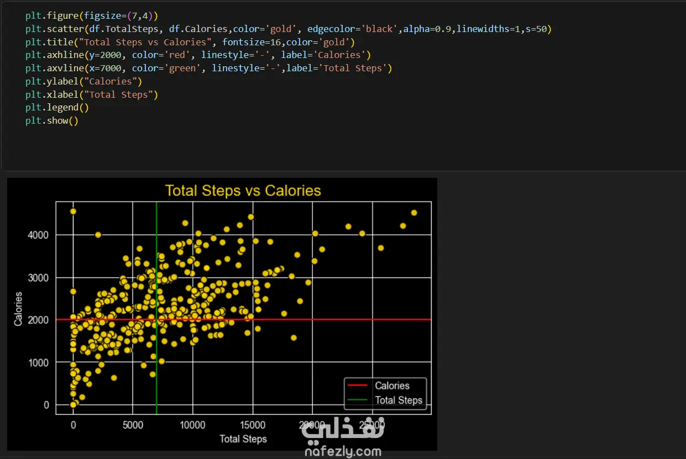Click the plt.legend() code line
Viewport: 686px width, 459px height.
tap(57, 108)
